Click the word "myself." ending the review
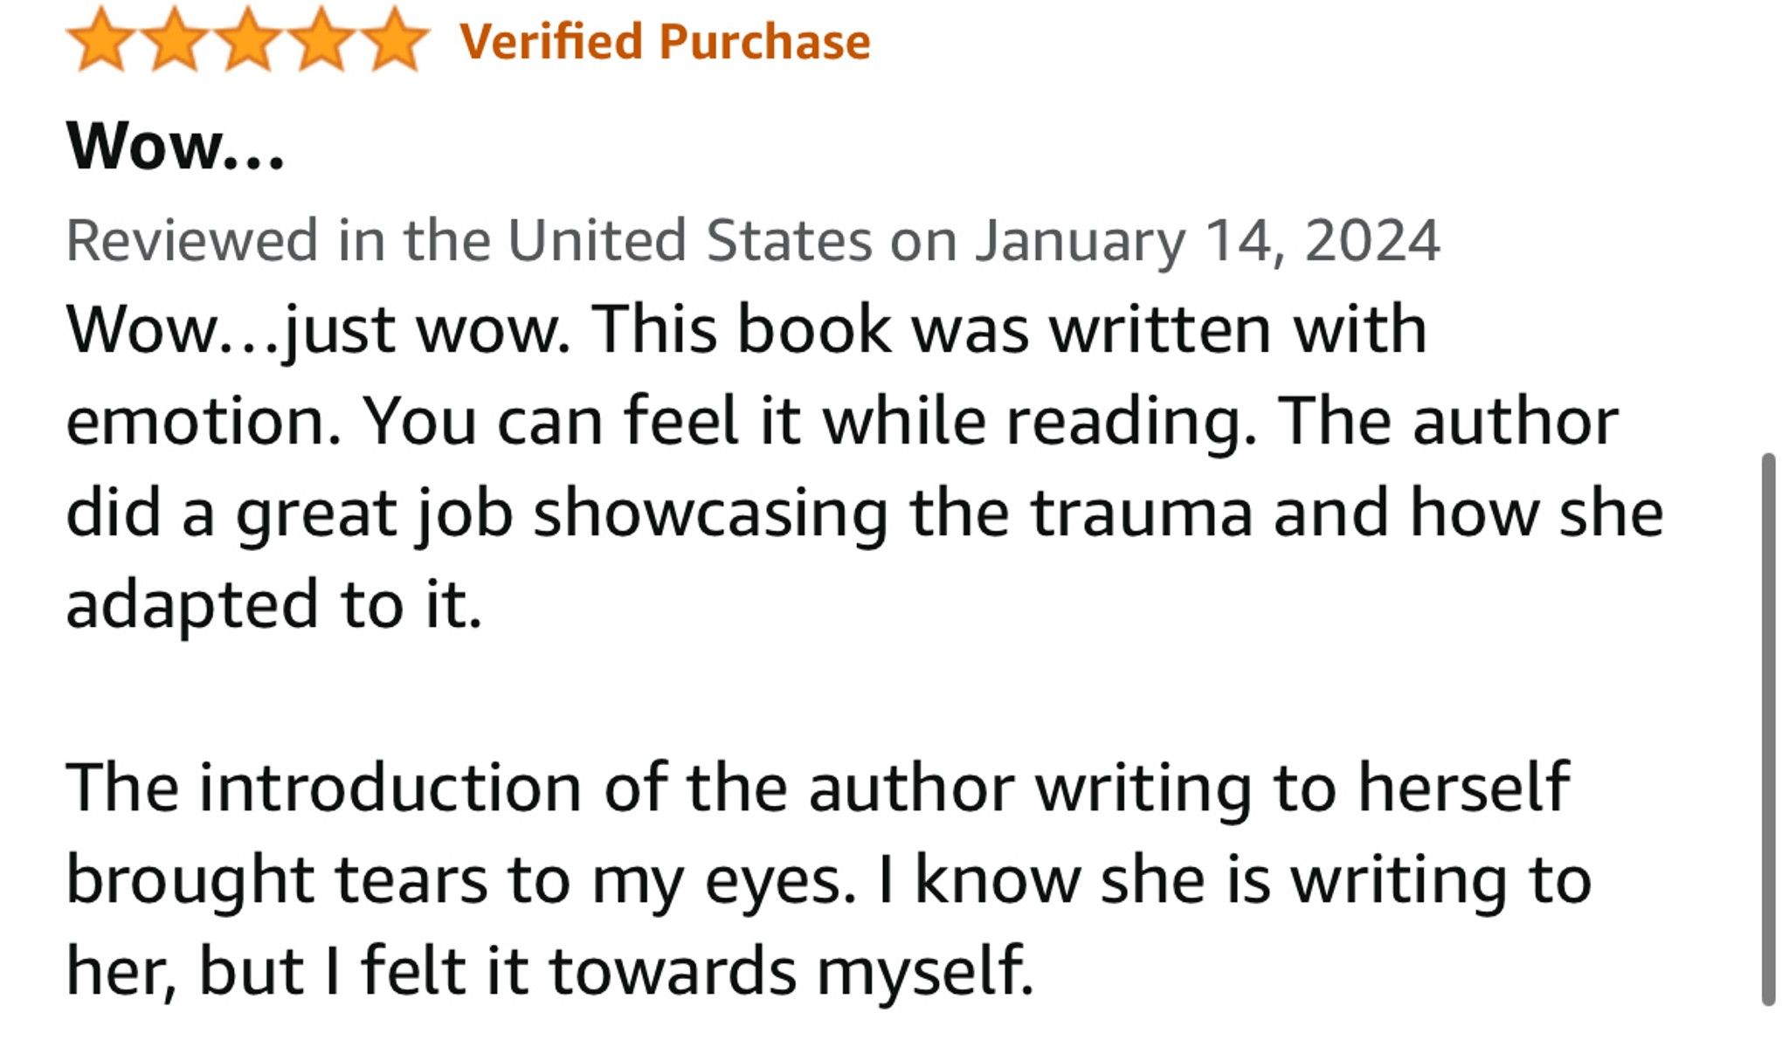Screen dimensions: 1789x1061 [x=925, y=972]
